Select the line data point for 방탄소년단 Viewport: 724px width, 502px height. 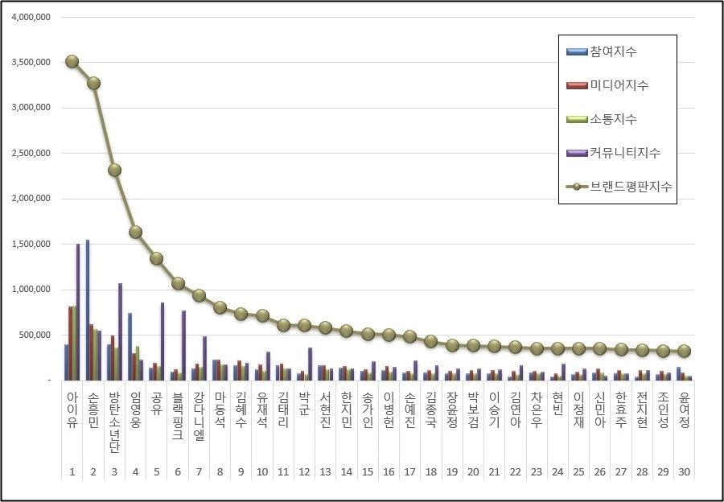[x=115, y=170]
